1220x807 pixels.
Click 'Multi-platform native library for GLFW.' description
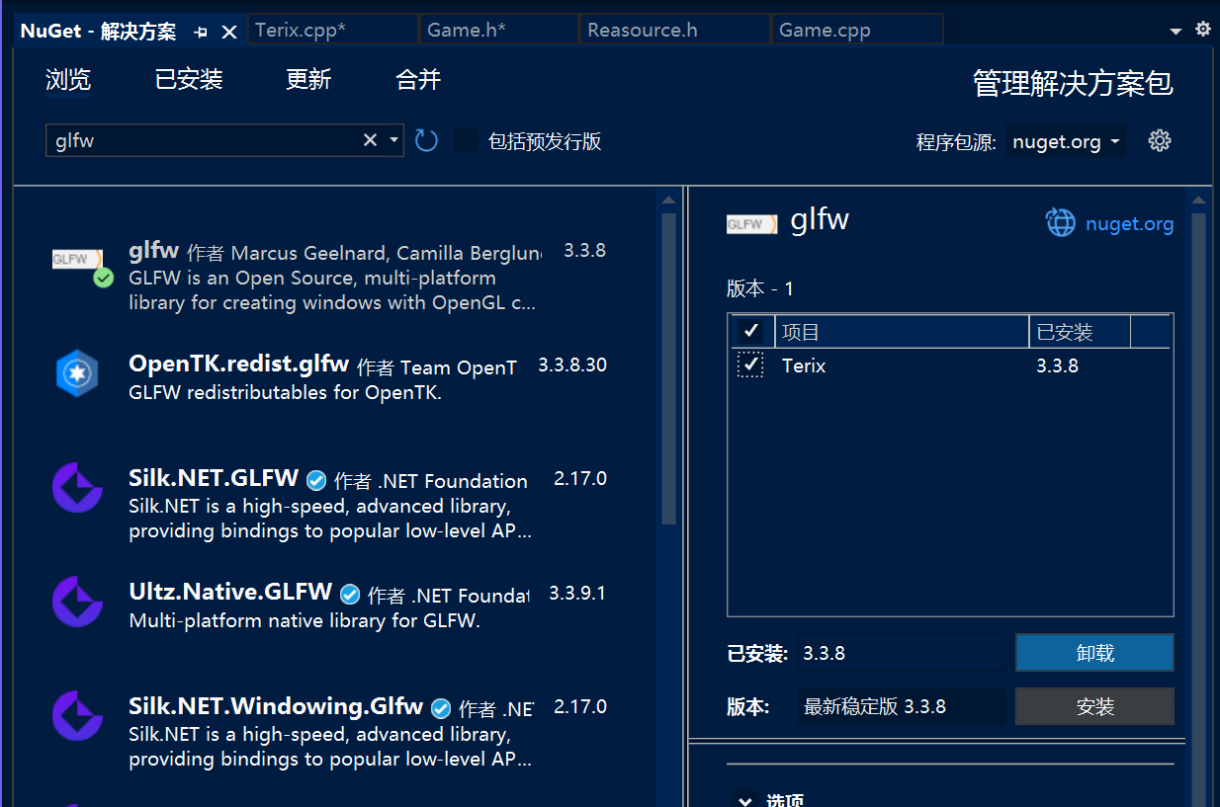pos(305,621)
